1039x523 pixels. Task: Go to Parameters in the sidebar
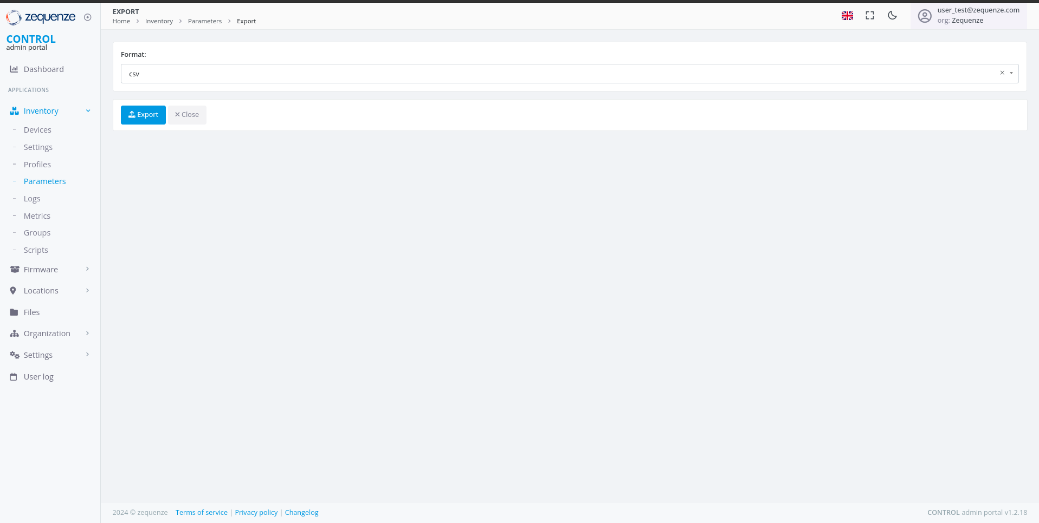(x=45, y=181)
